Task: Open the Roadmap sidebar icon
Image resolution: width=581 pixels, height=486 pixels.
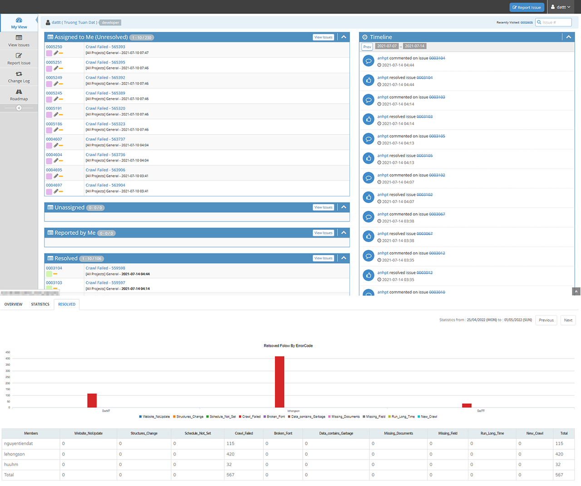Action: pos(19,92)
